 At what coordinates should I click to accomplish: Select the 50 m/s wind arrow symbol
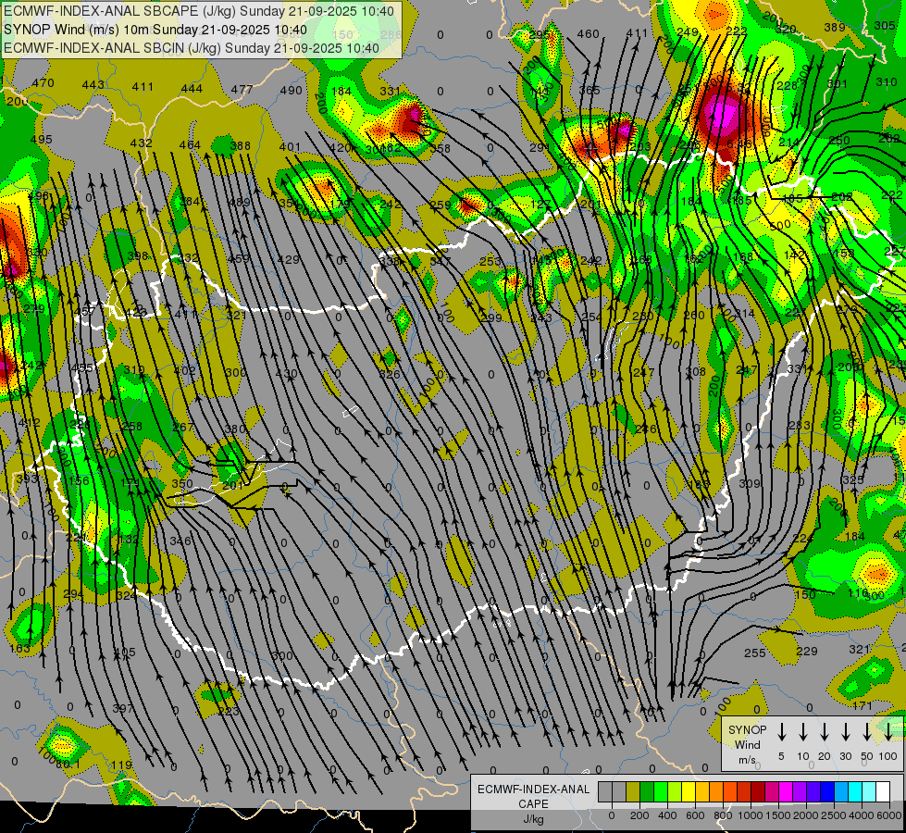[x=867, y=732]
